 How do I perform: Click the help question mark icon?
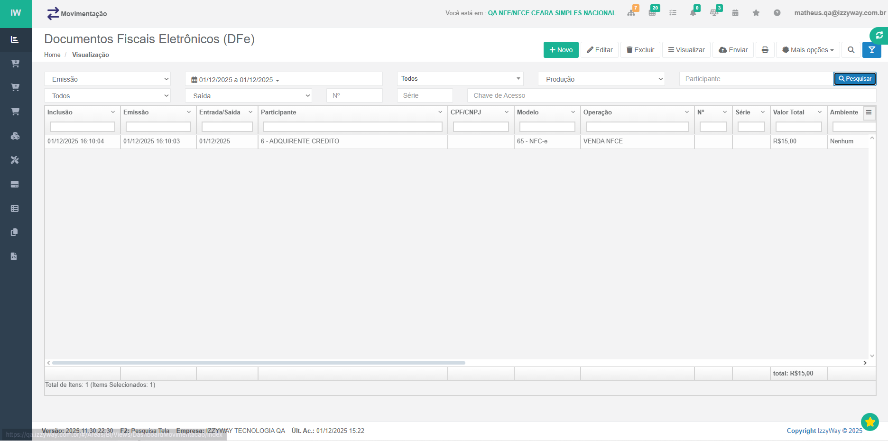pos(777,13)
